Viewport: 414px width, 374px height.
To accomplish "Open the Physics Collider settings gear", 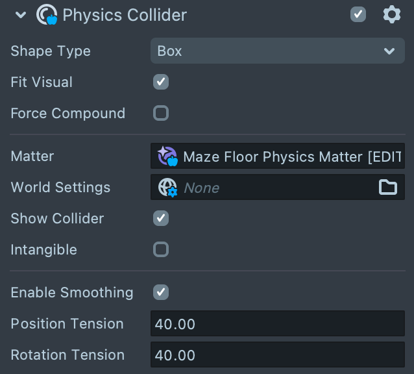I will click(x=392, y=14).
